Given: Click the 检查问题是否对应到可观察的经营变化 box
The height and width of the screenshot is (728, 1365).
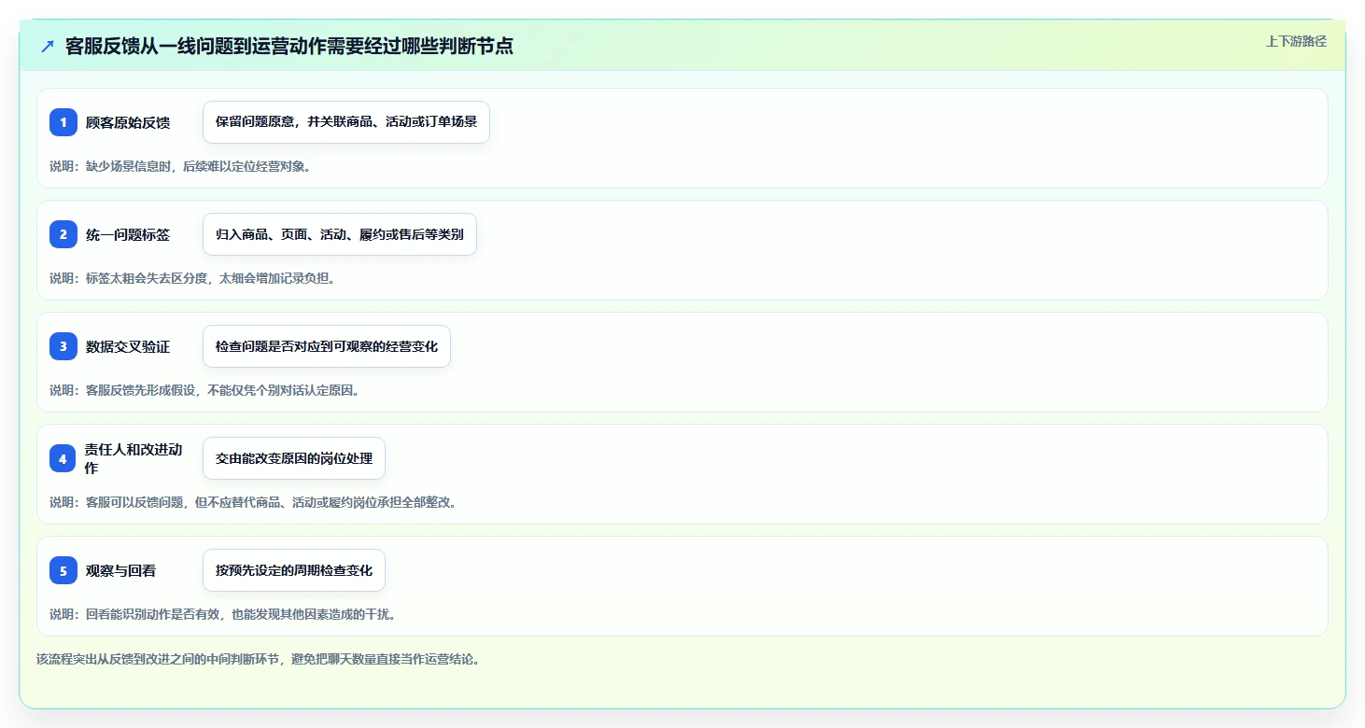Looking at the screenshot, I should pyautogui.click(x=327, y=346).
